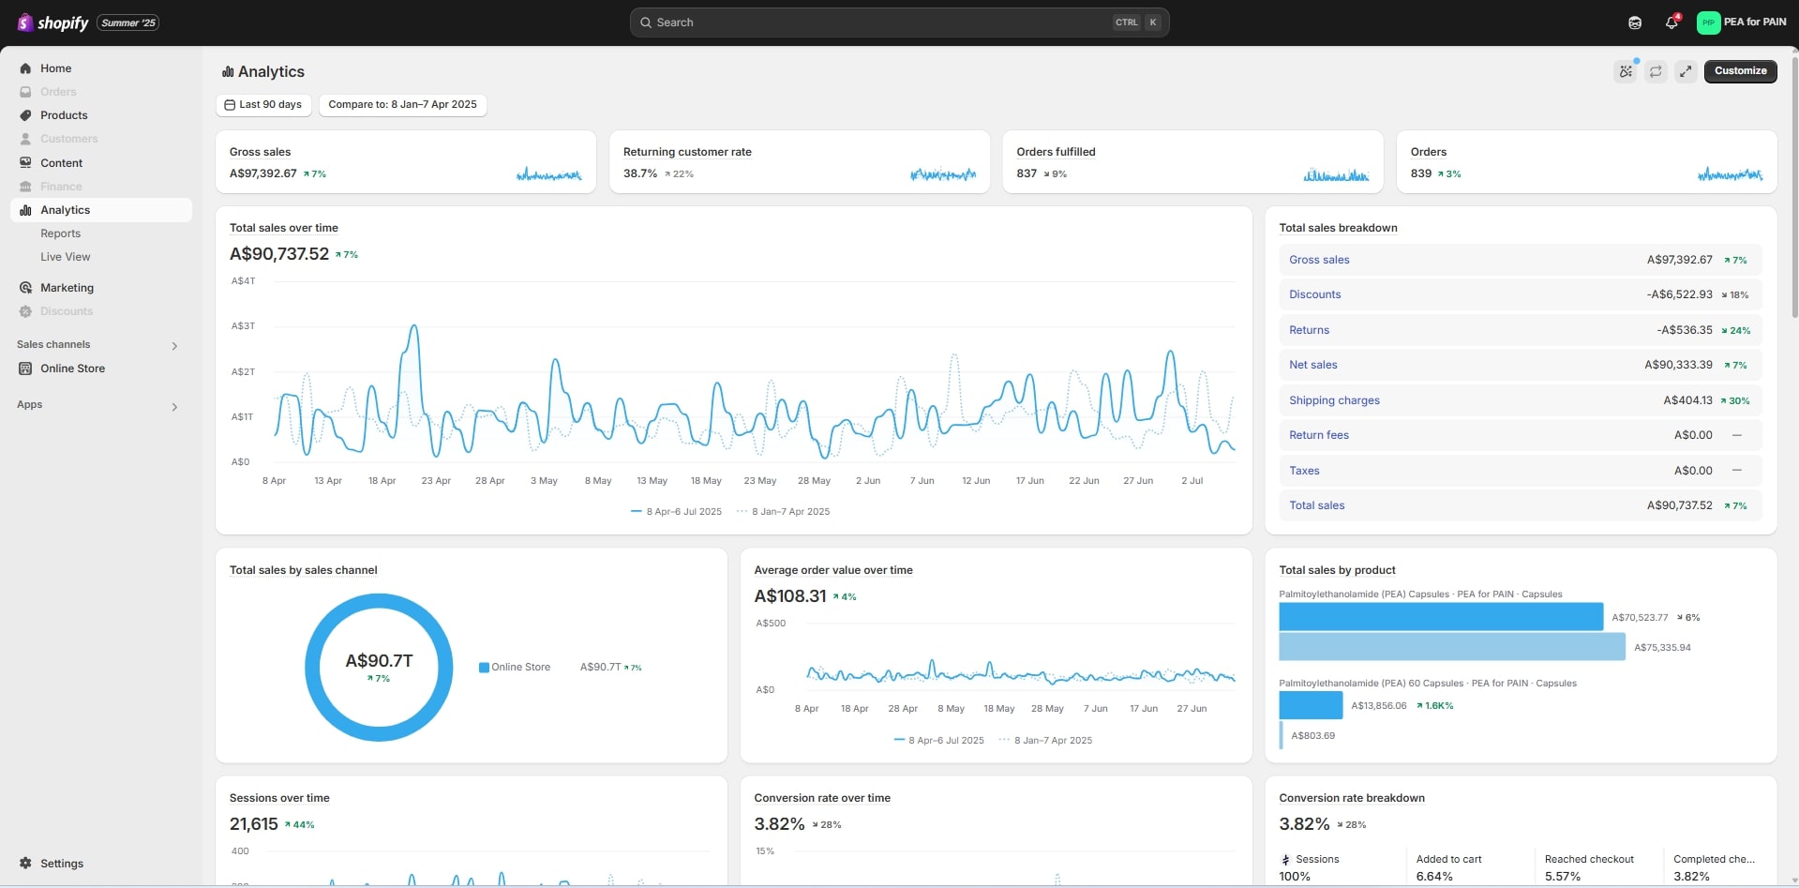Open Orders in sidebar
1799x888 pixels.
click(58, 92)
